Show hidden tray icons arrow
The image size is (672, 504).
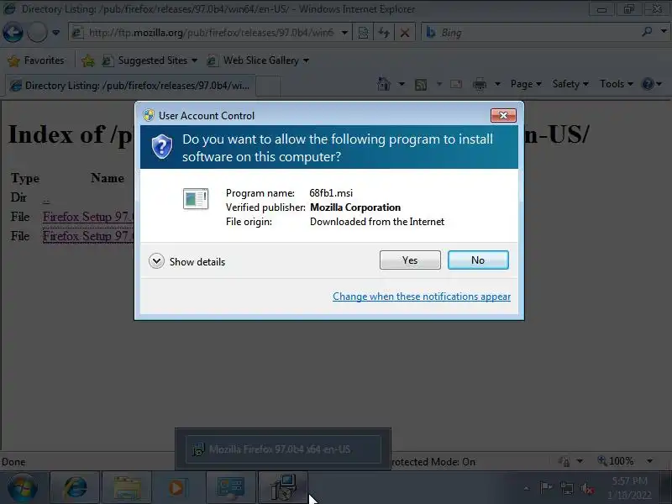(527, 488)
